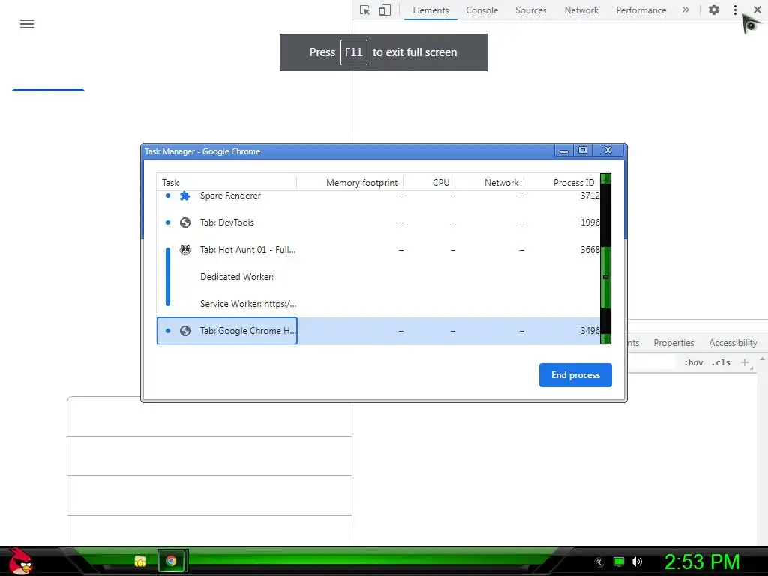Click the volume speaker tray icon
The width and height of the screenshot is (768, 576).
tap(636, 562)
